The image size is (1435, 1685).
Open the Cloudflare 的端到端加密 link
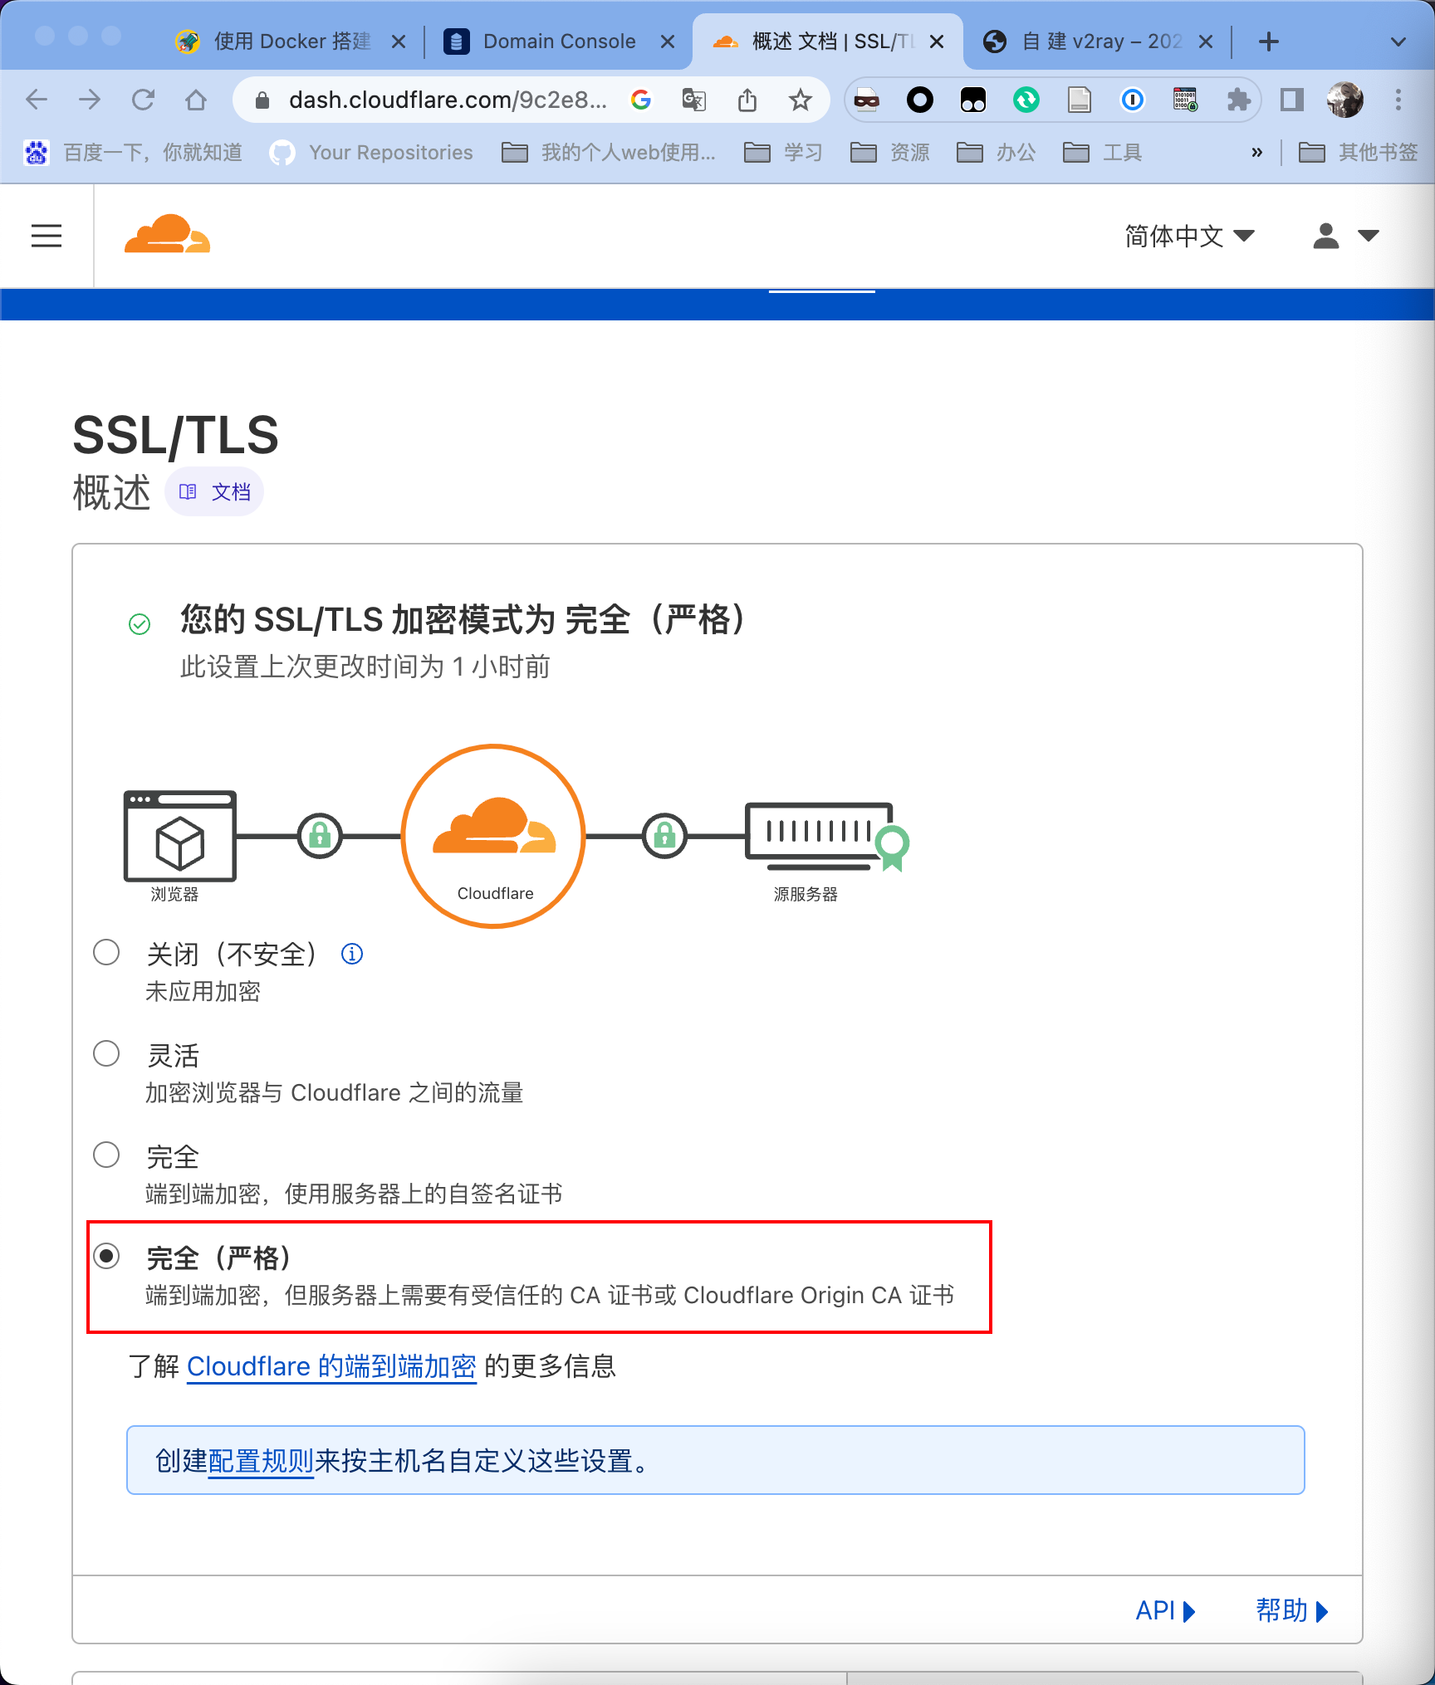point(331,1366)
